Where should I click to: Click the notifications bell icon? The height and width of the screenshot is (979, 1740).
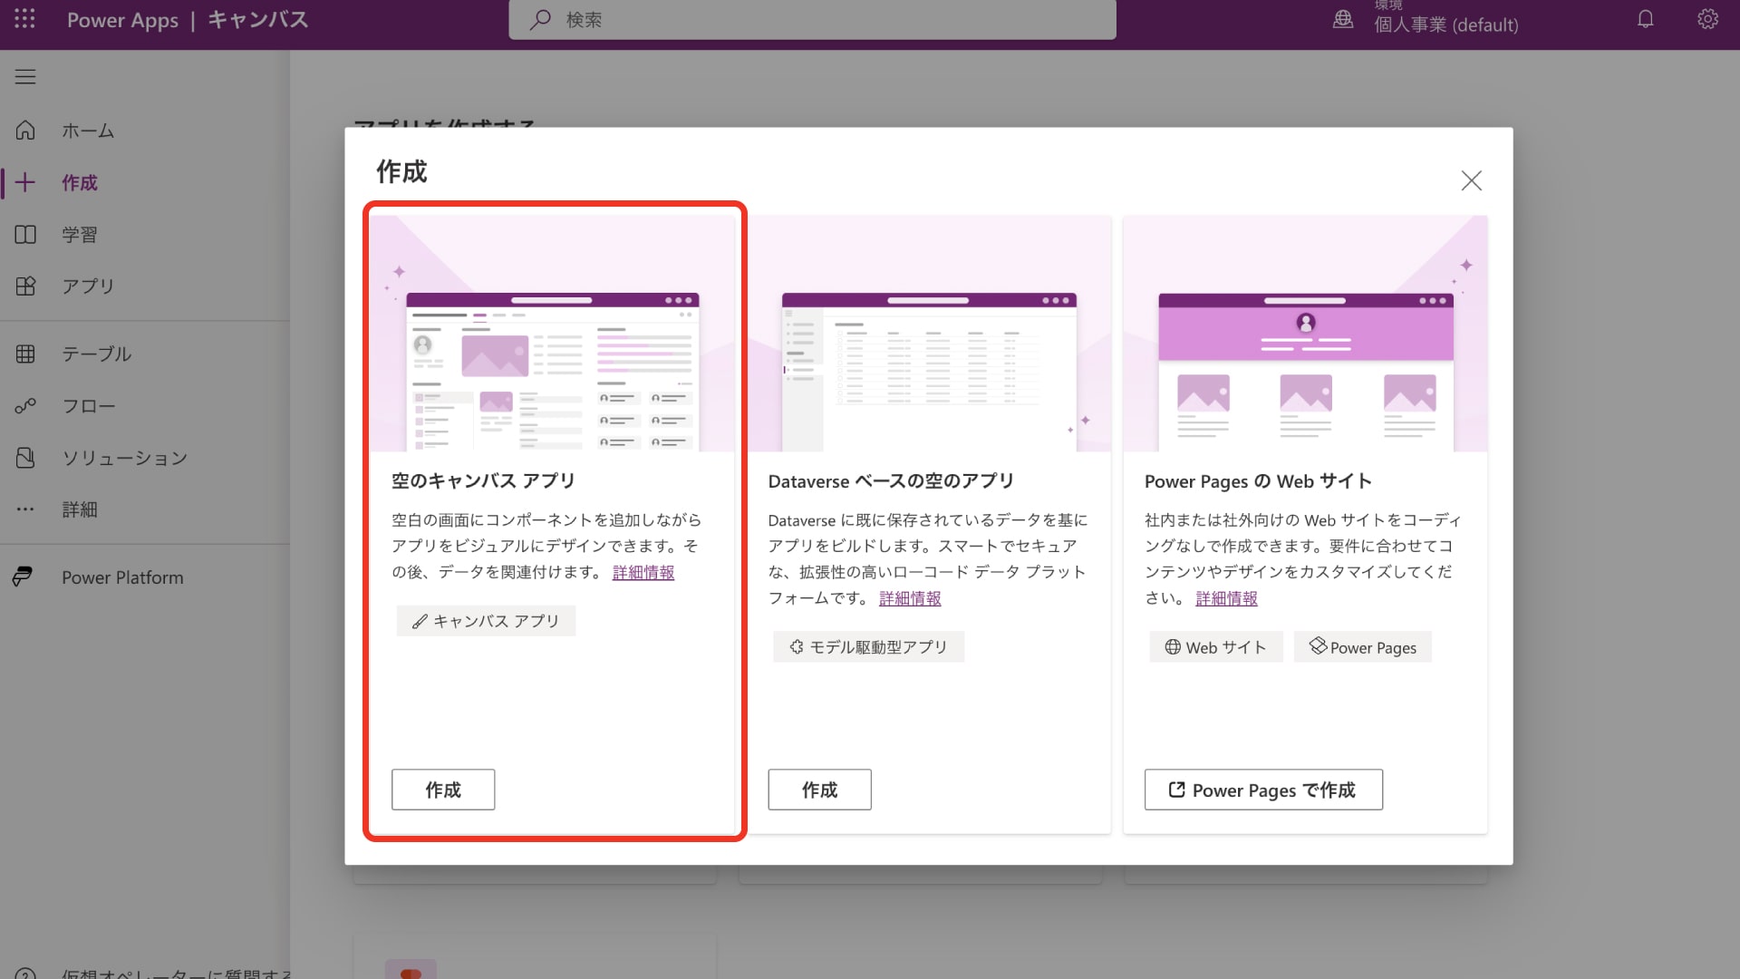point(1645,19)
